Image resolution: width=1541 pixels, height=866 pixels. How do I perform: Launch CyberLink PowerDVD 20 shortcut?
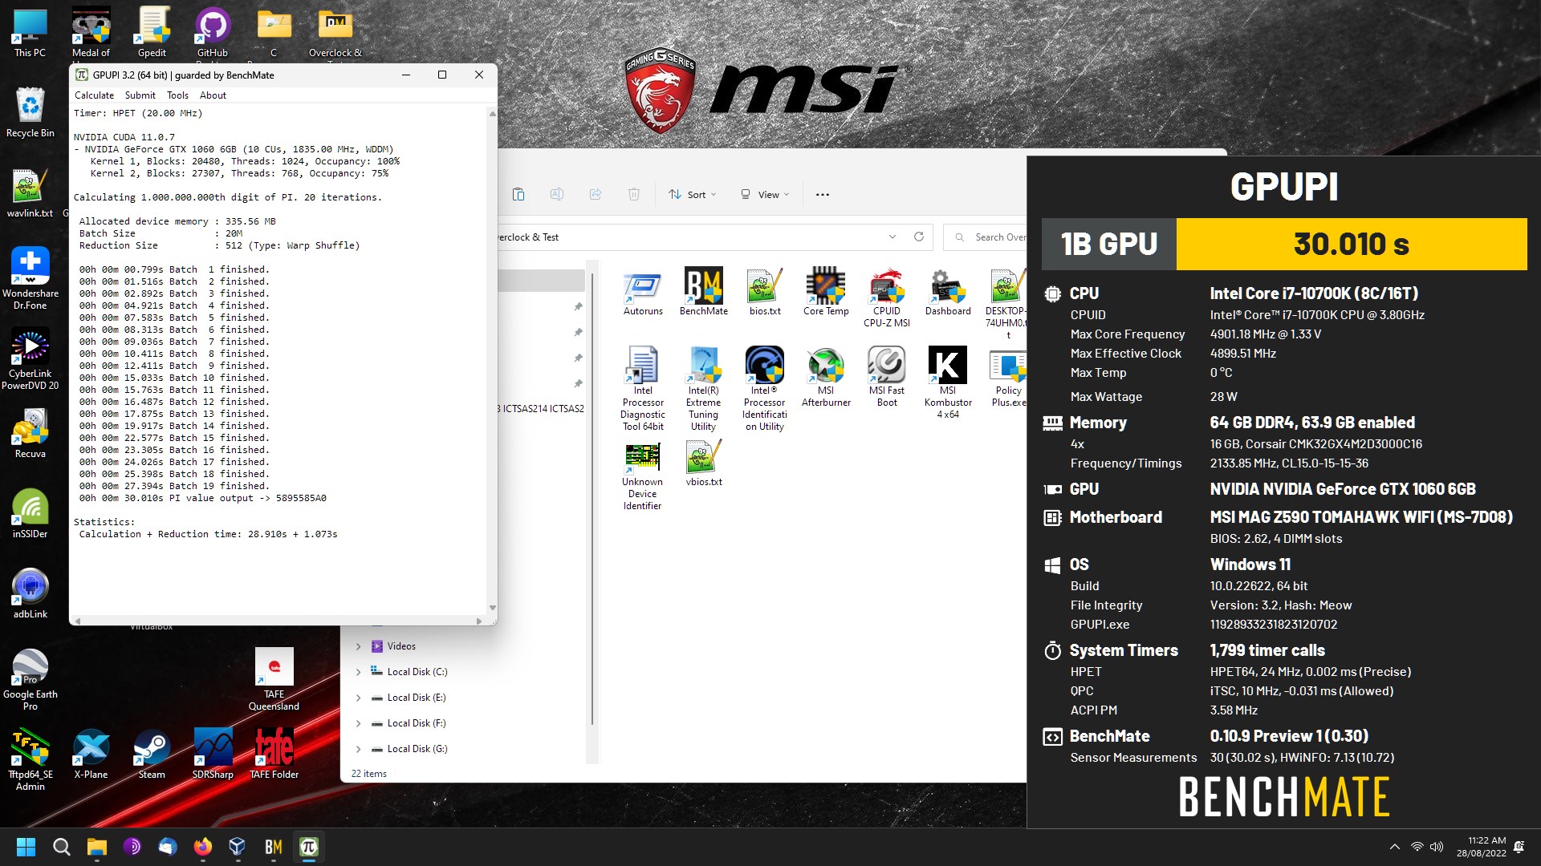[x=30, y=358]
